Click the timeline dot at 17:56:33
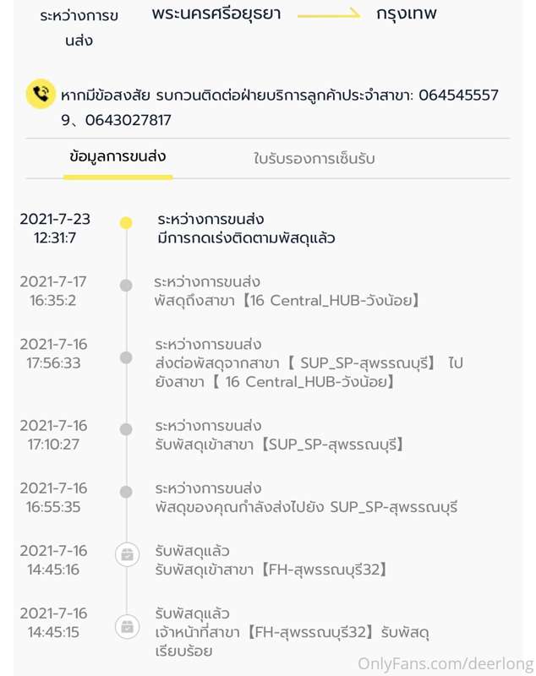The image size is (536, 676). click(126, 358)
